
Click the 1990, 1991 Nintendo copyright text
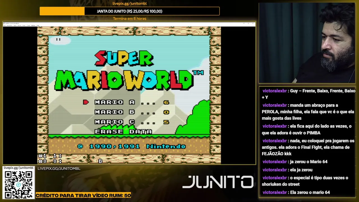point(131,146)
